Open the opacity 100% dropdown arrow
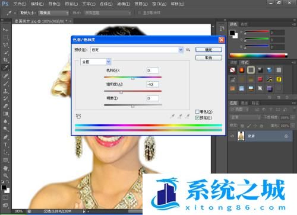The width and height of the screenshot is (297, 215). point(292,117)
